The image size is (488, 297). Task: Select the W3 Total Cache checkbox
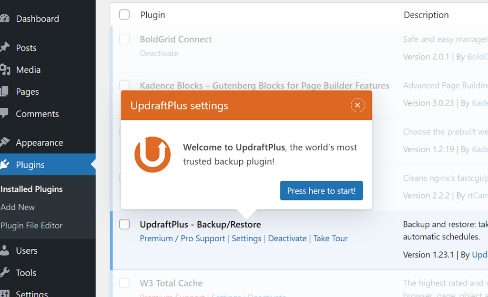point(124,283)
